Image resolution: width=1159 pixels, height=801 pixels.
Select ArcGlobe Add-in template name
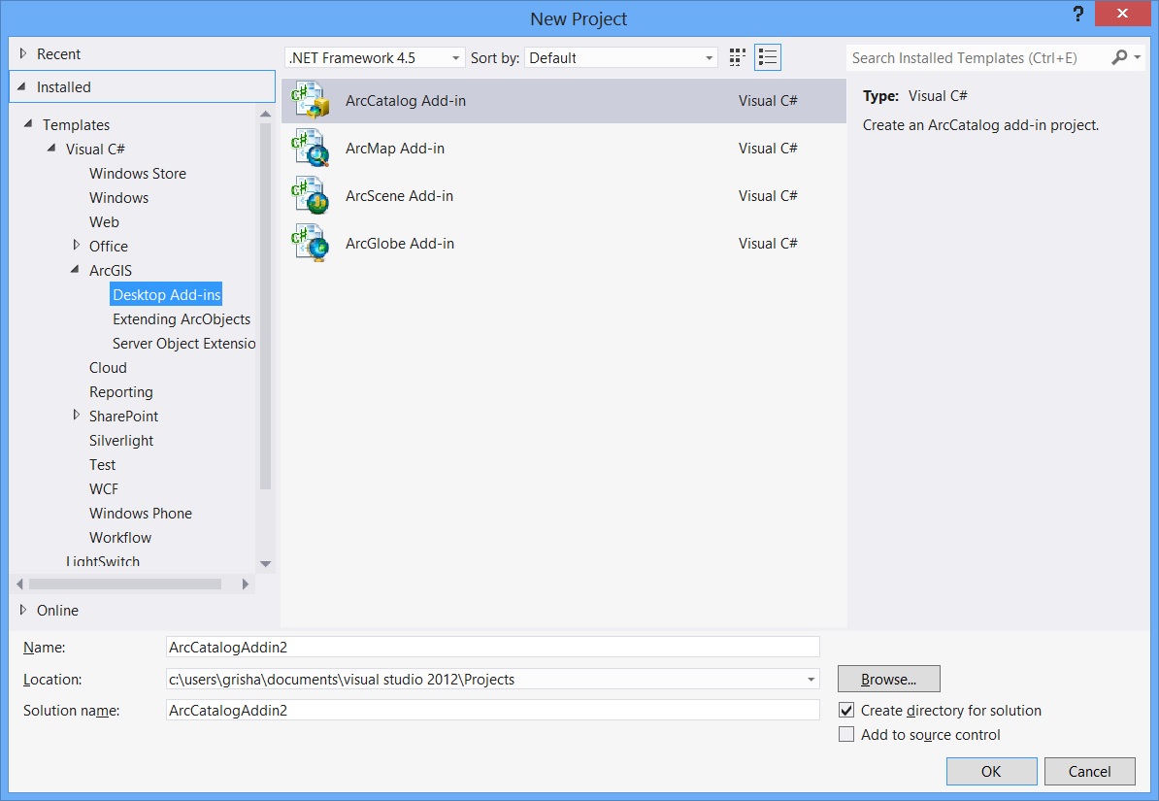pyautogui.click(x=400, y=244)
